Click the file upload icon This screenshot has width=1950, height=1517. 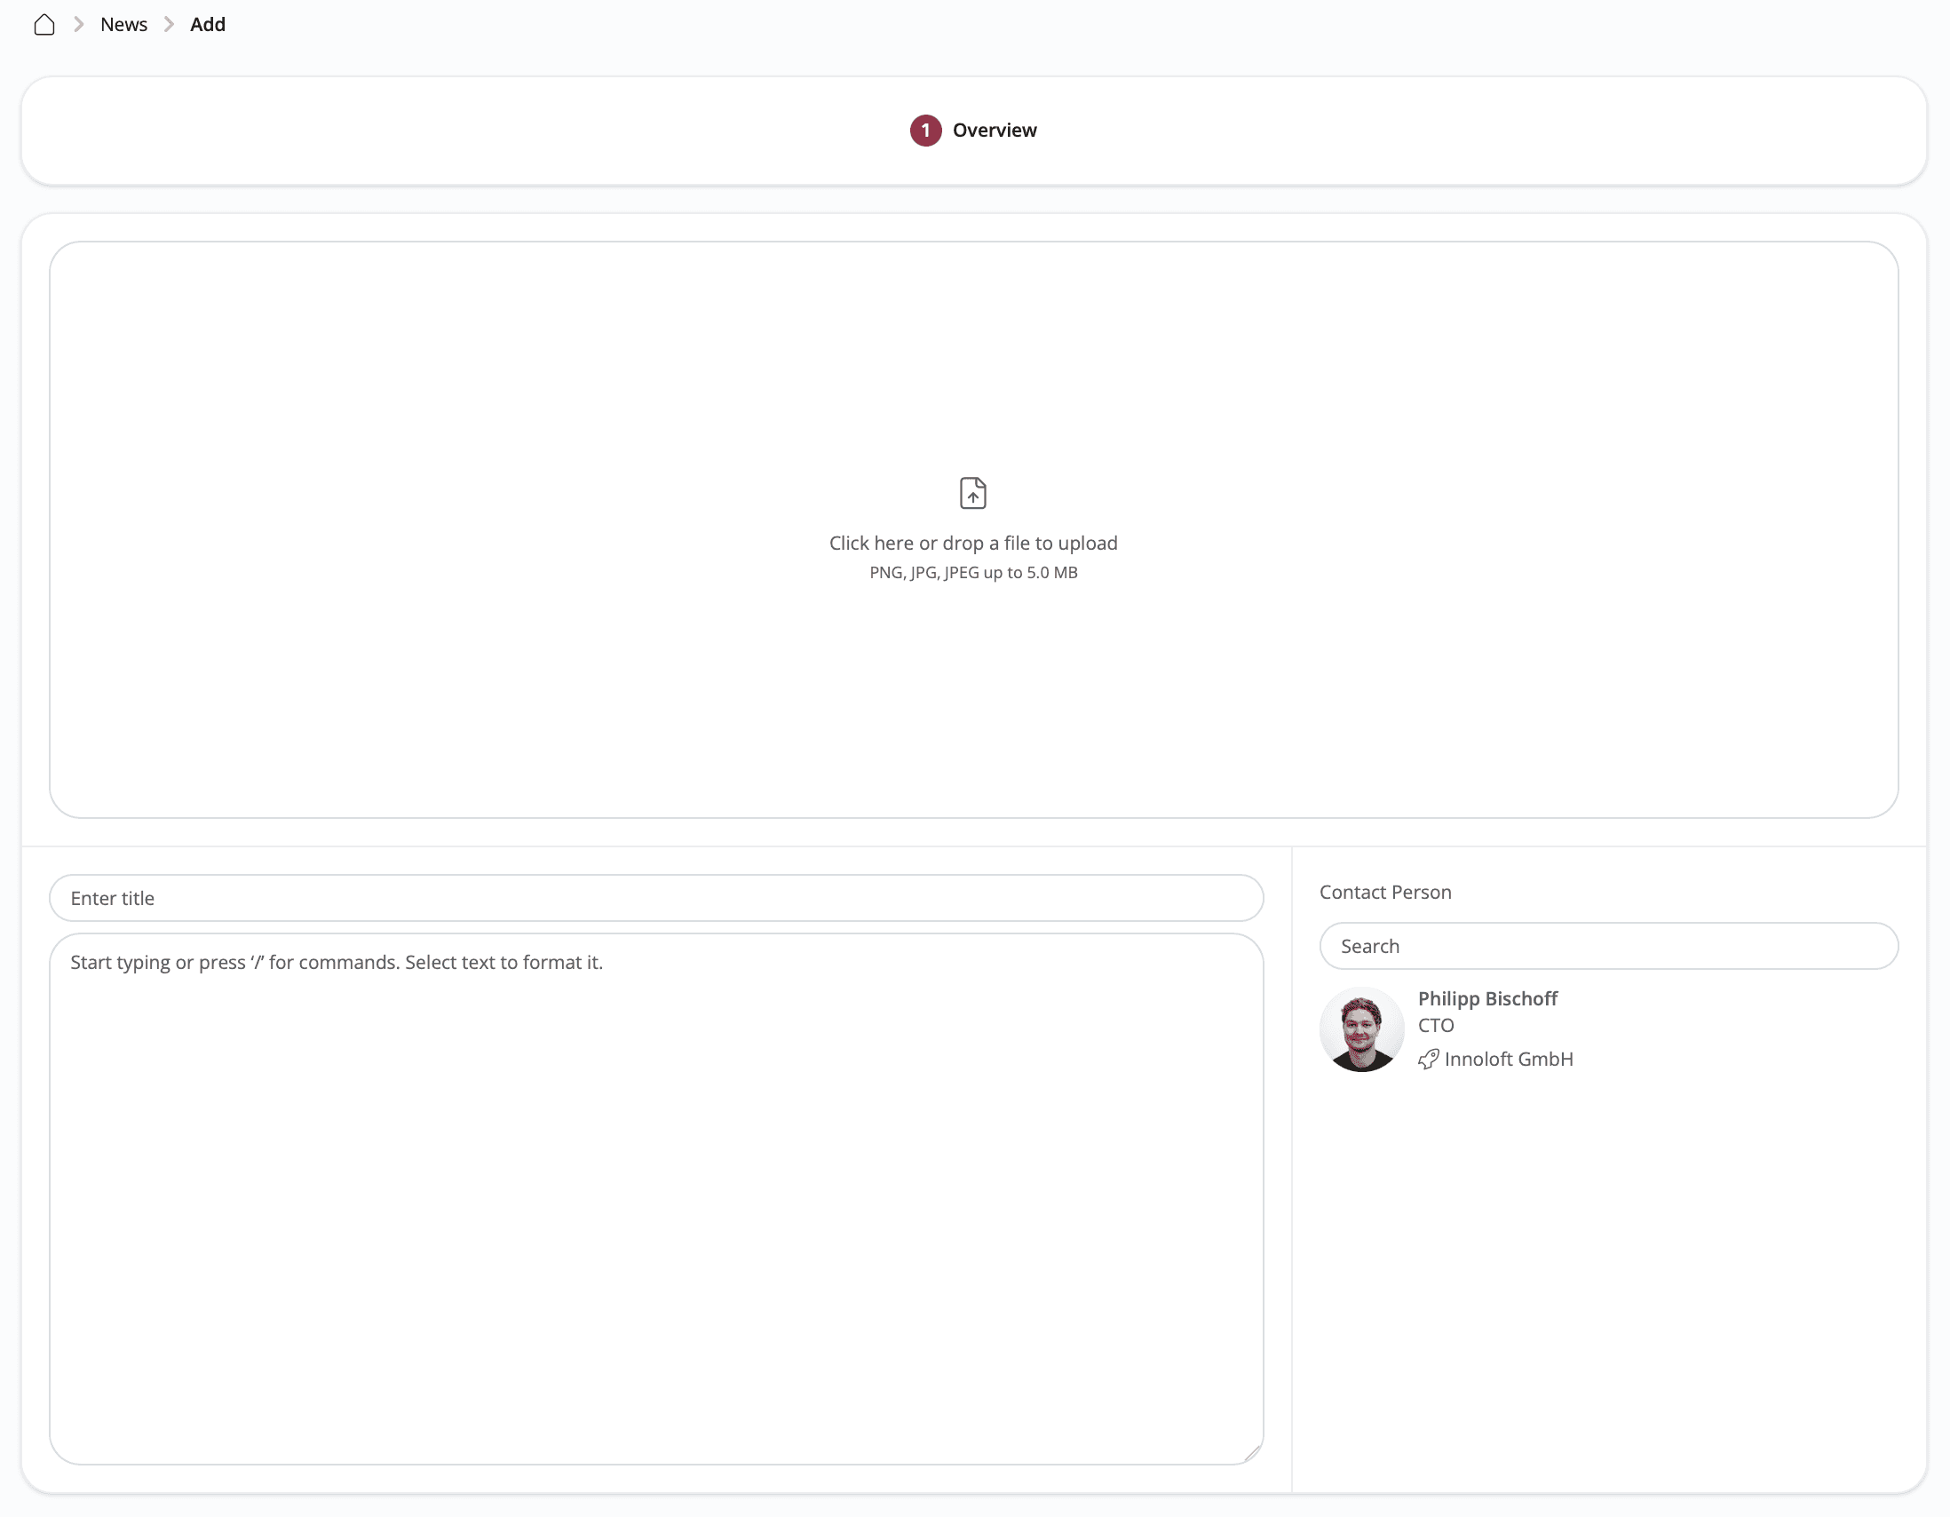pos(972,493)
